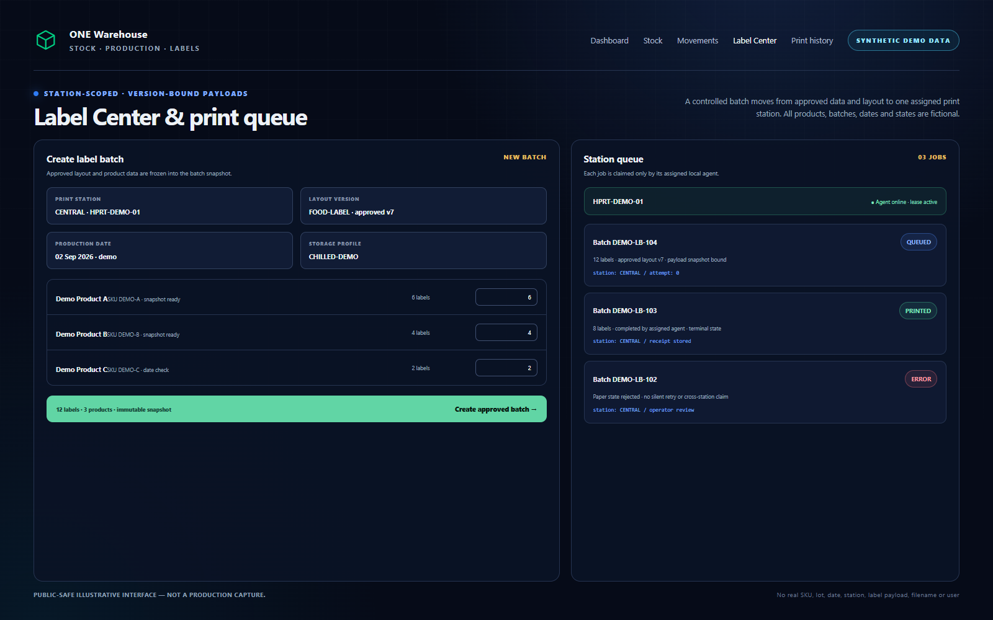The image size is (993, 620).
Task: Click the Production Date field 02 Sep 2026
Action: click(x=169, y=250)
